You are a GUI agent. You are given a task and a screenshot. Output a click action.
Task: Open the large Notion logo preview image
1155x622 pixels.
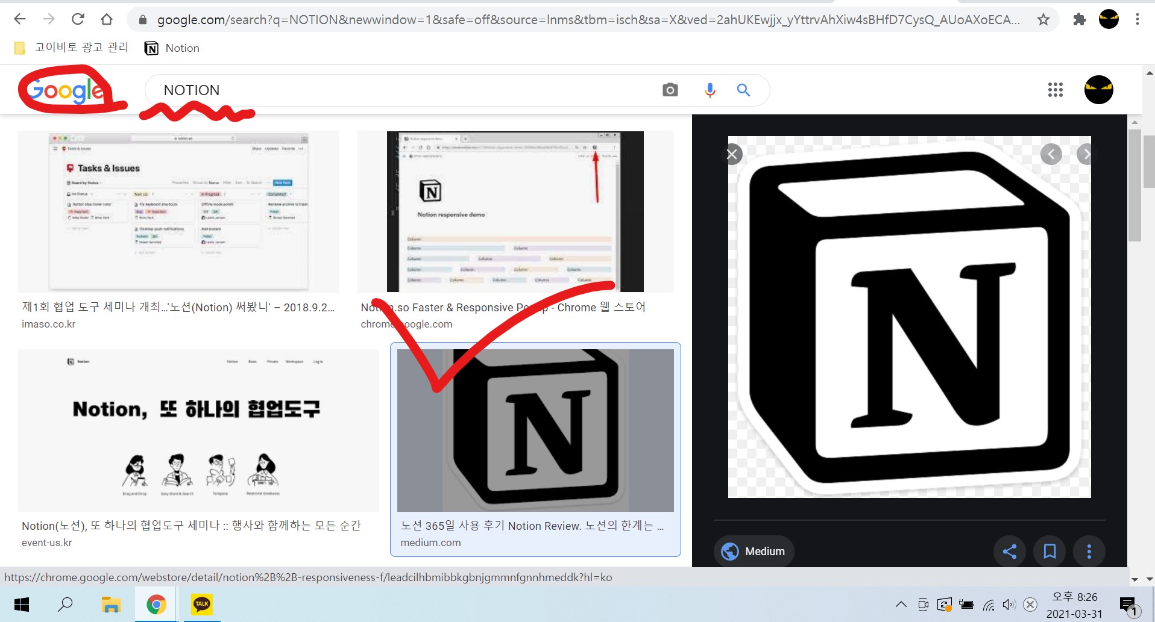click(909, 317)
